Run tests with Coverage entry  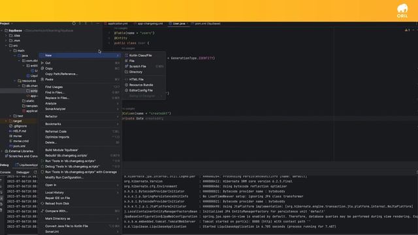tap(80, 172)
